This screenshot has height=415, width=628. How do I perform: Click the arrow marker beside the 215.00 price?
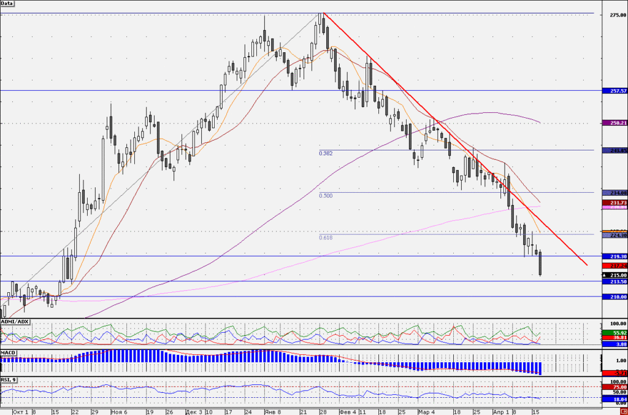(604, 276)
